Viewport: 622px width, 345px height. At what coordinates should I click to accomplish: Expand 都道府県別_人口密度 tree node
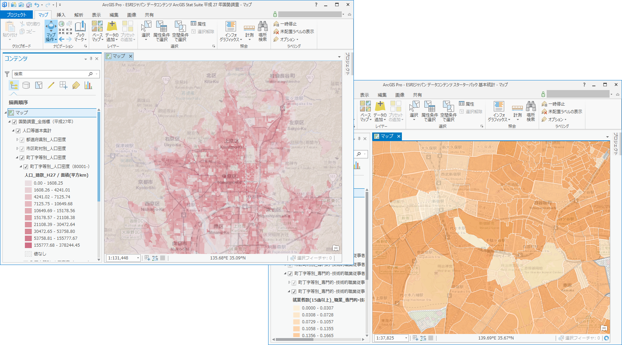17,140
